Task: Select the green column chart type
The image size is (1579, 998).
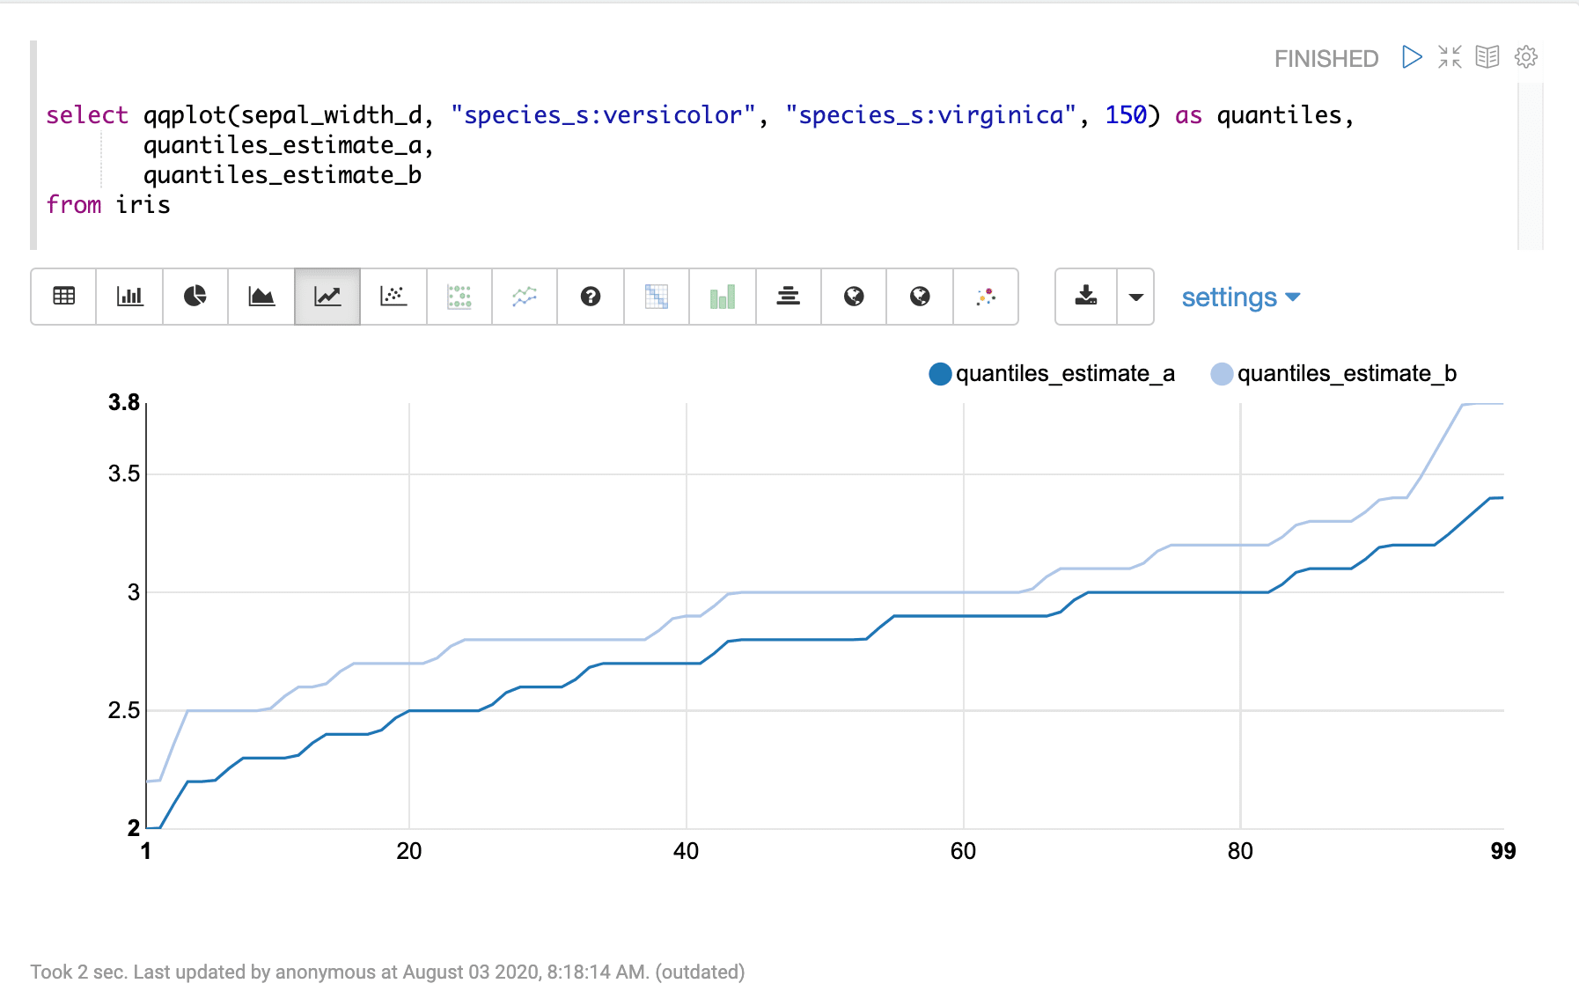Action: coord(722,297)
